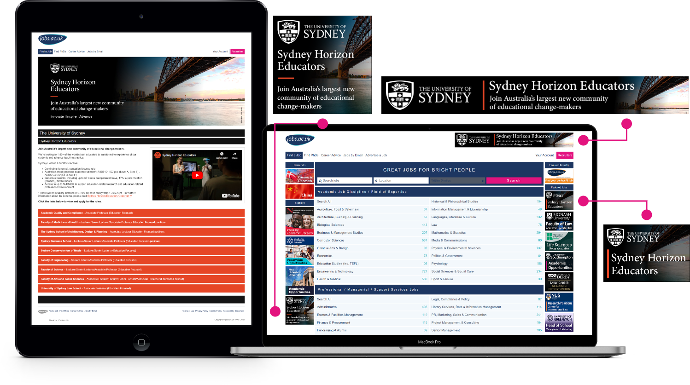
Task: Open Your Account on the laptop
Action: pos(544,155)
